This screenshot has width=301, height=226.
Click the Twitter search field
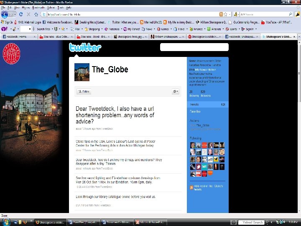point(194,47)
